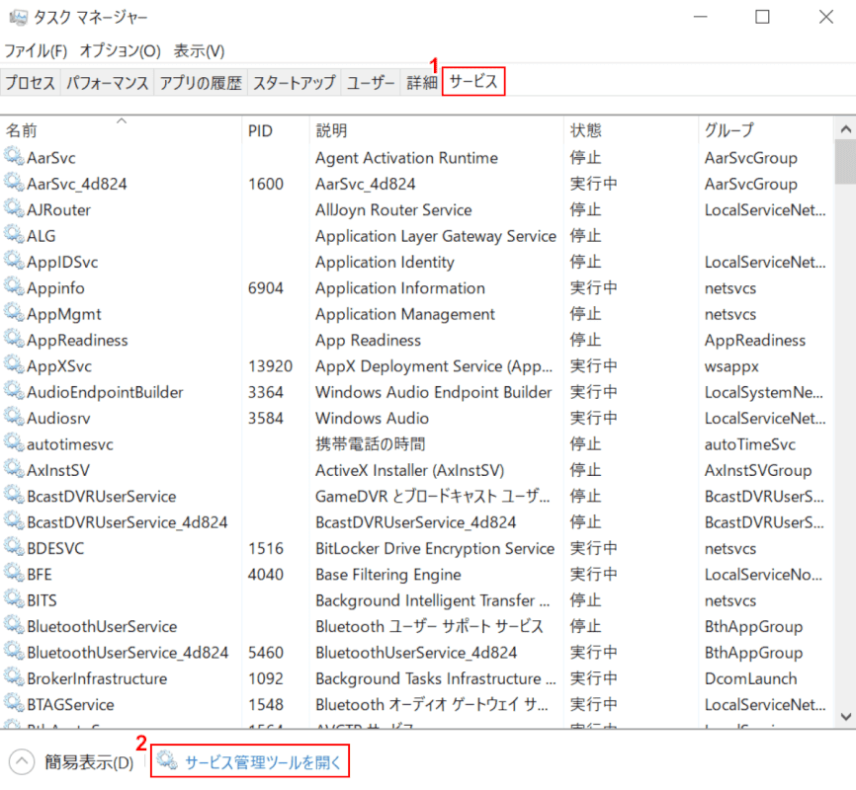Switch to the プロセス tab
Viewport: 856px width, 790px height.
click(31, 82)
